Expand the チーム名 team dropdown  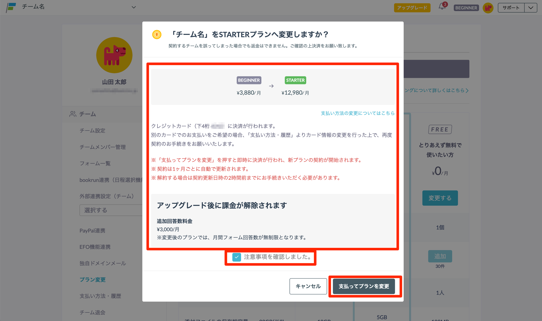134,7
